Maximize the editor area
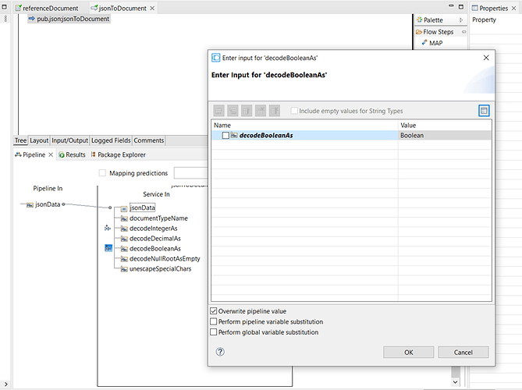This screenshot has width=522, height=390. click(461, 7)
